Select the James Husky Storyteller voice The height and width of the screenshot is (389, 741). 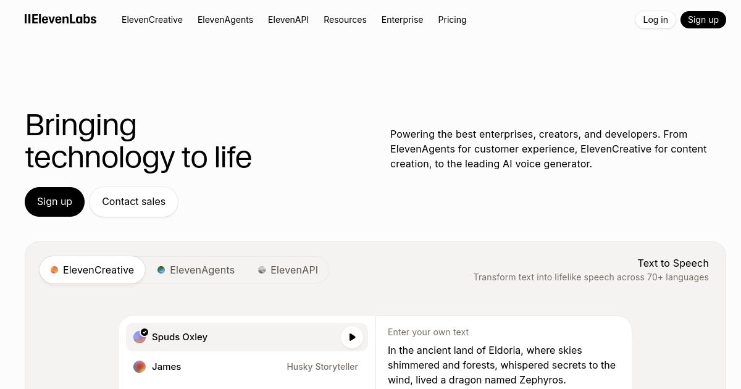[247, 367]
